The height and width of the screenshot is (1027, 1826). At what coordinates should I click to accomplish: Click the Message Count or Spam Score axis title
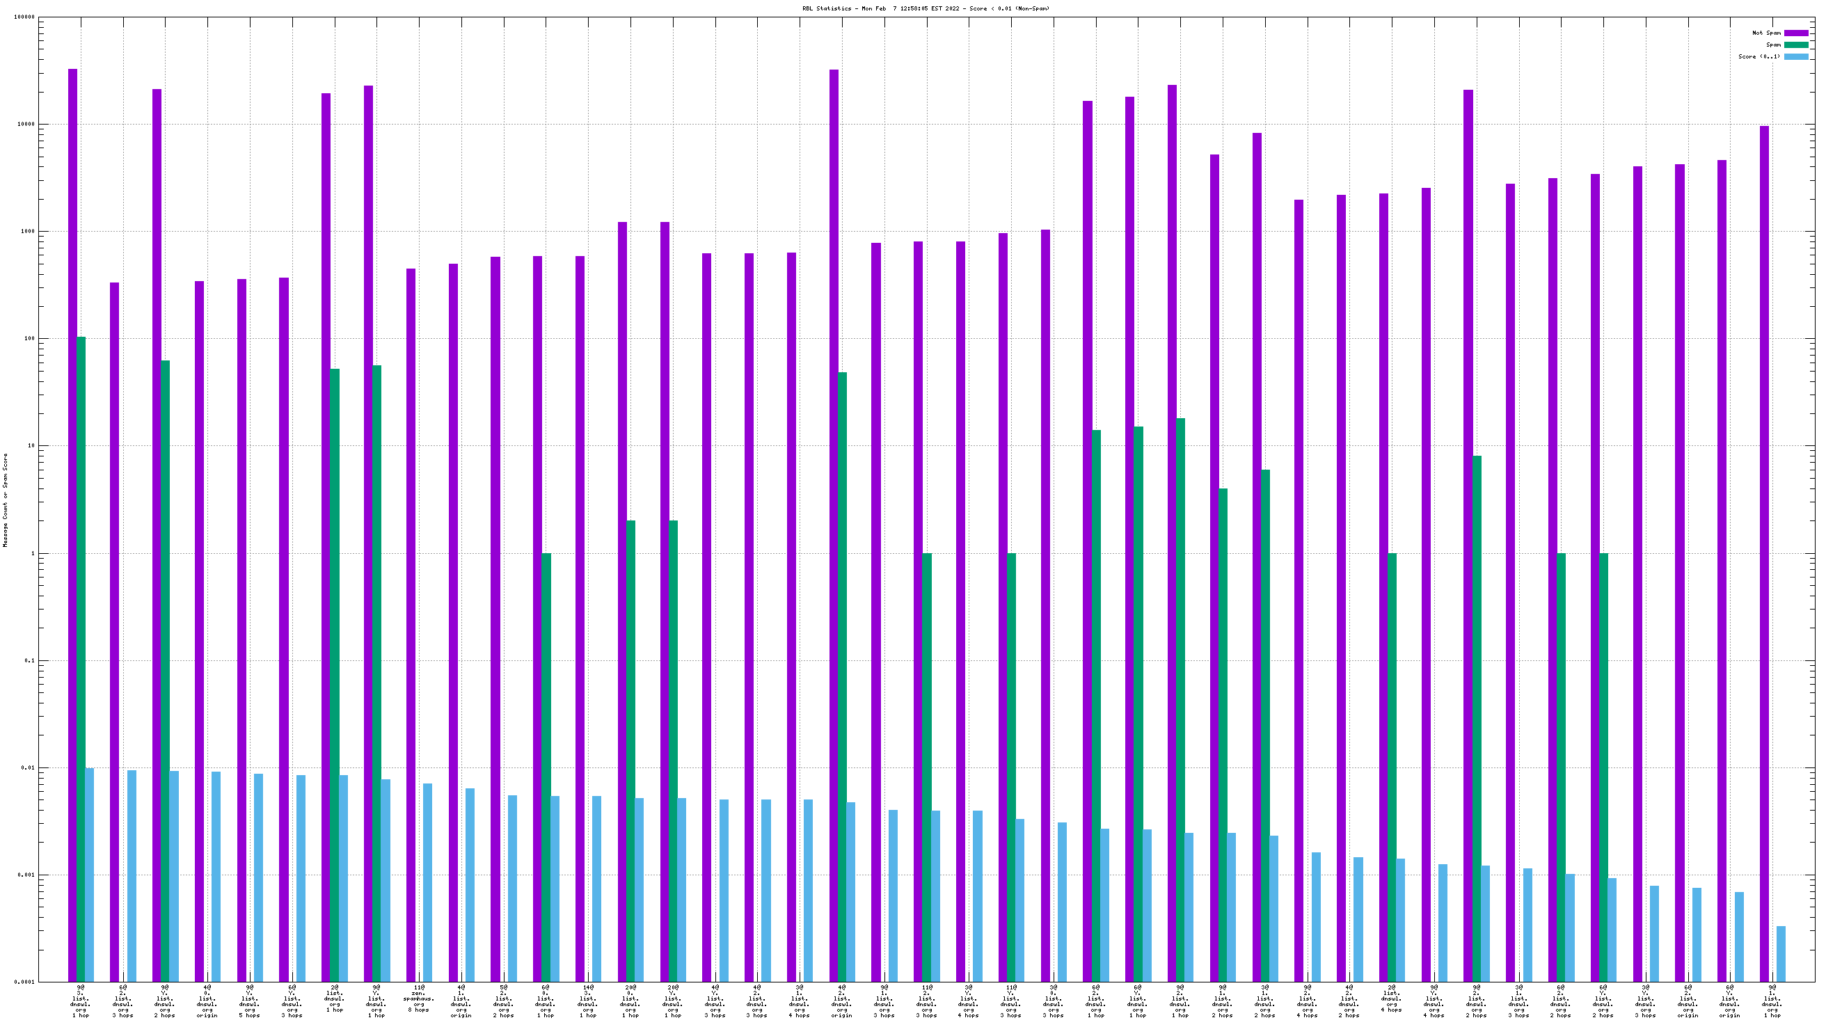(x=6, y=500)
